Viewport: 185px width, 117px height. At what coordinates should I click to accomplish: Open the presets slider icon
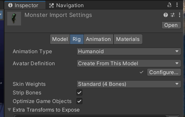click(x=173, y=15)
